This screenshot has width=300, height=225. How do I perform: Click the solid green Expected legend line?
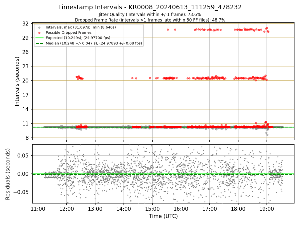[x=39, y=38]
